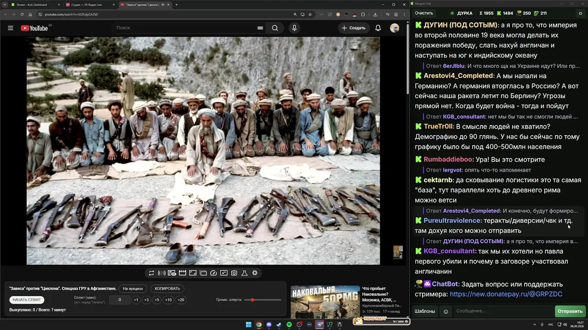
Task: Add +1 minute to split
Action: coord(136,300)
